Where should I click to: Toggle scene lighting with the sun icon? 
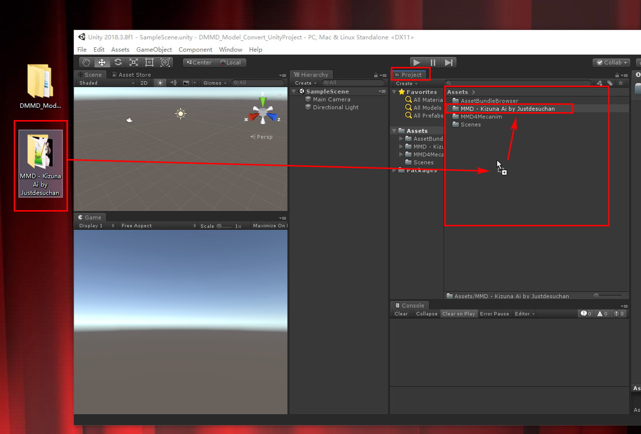coord(160,82)
